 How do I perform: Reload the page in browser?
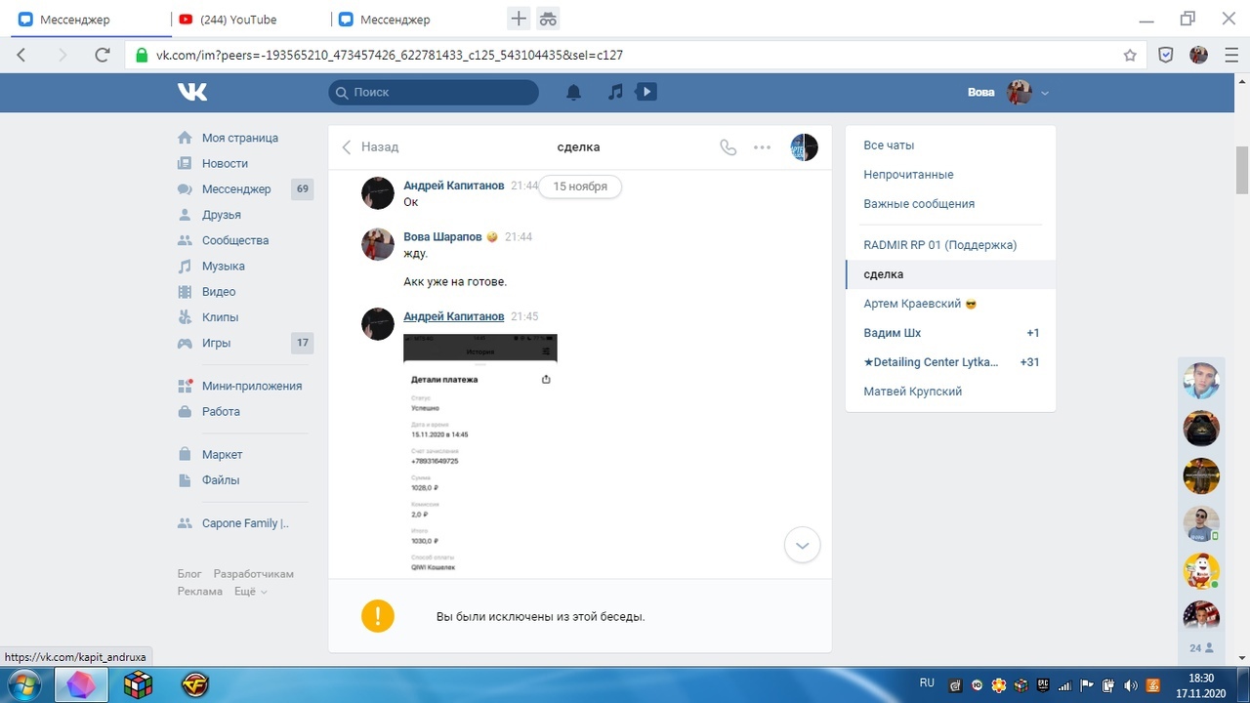pos(103,55)
